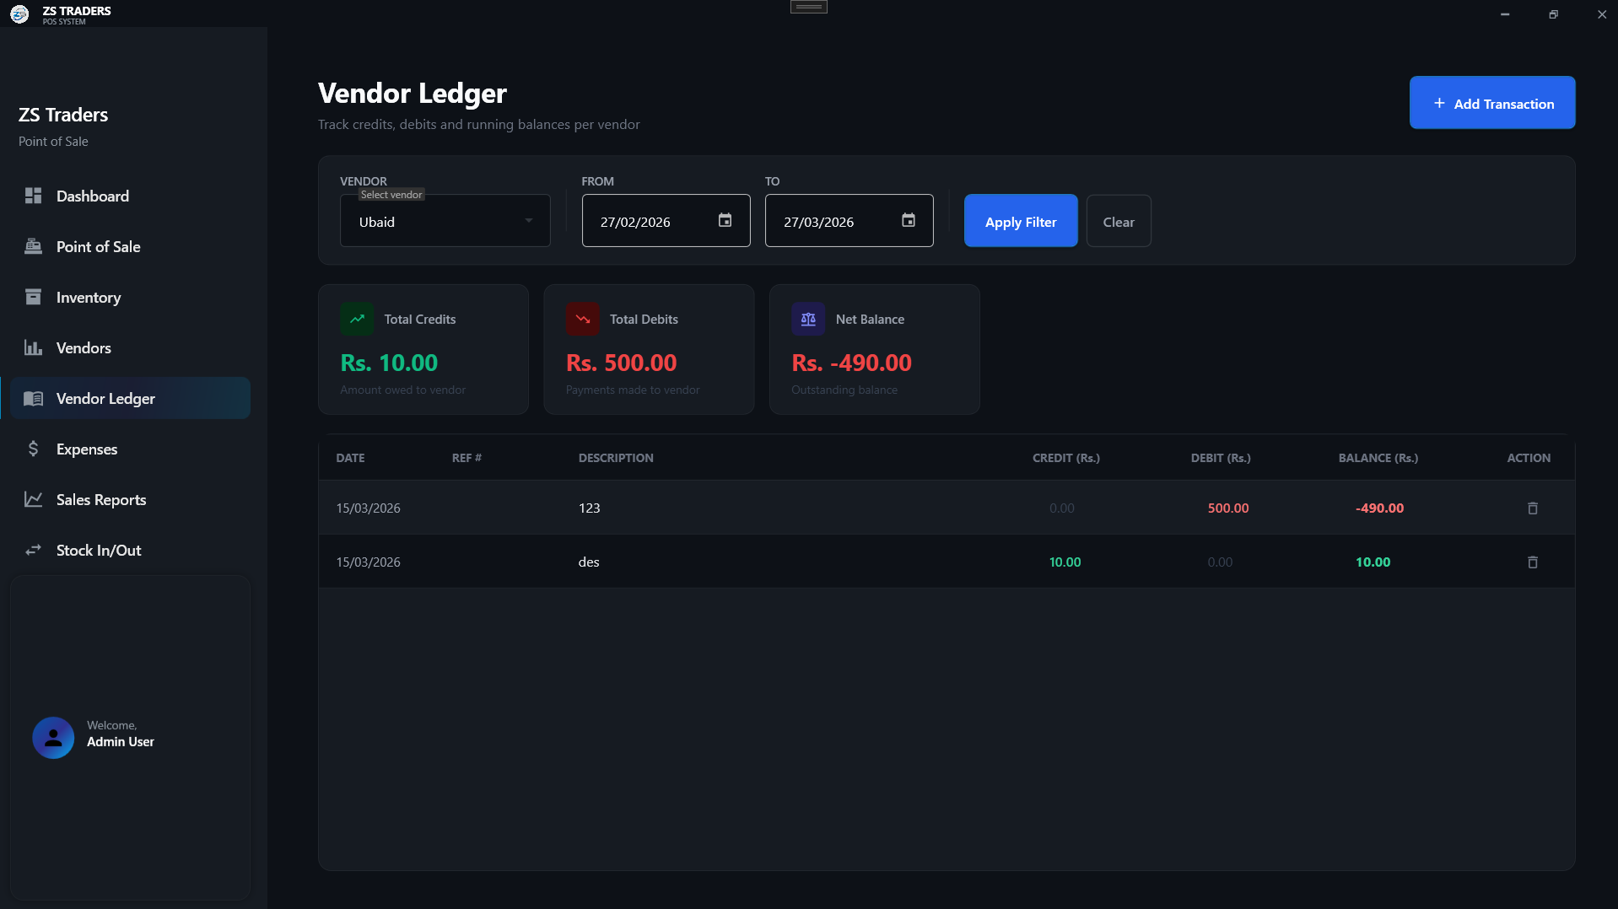Select the Dashboard icon in sidebar
The width and height of the screenshot is (1618, 909).
pyautogui.click(x=34, y=196)
